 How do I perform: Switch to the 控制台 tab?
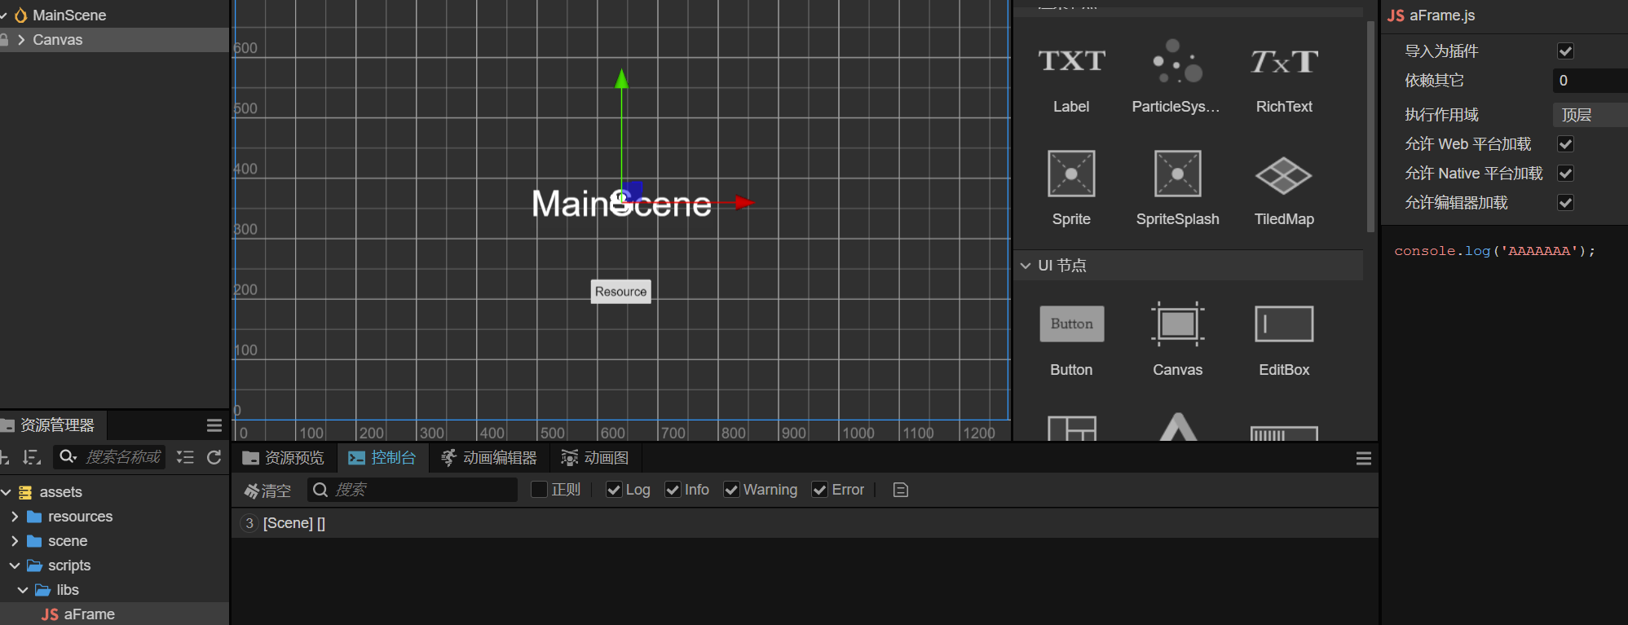coord(382,458)
